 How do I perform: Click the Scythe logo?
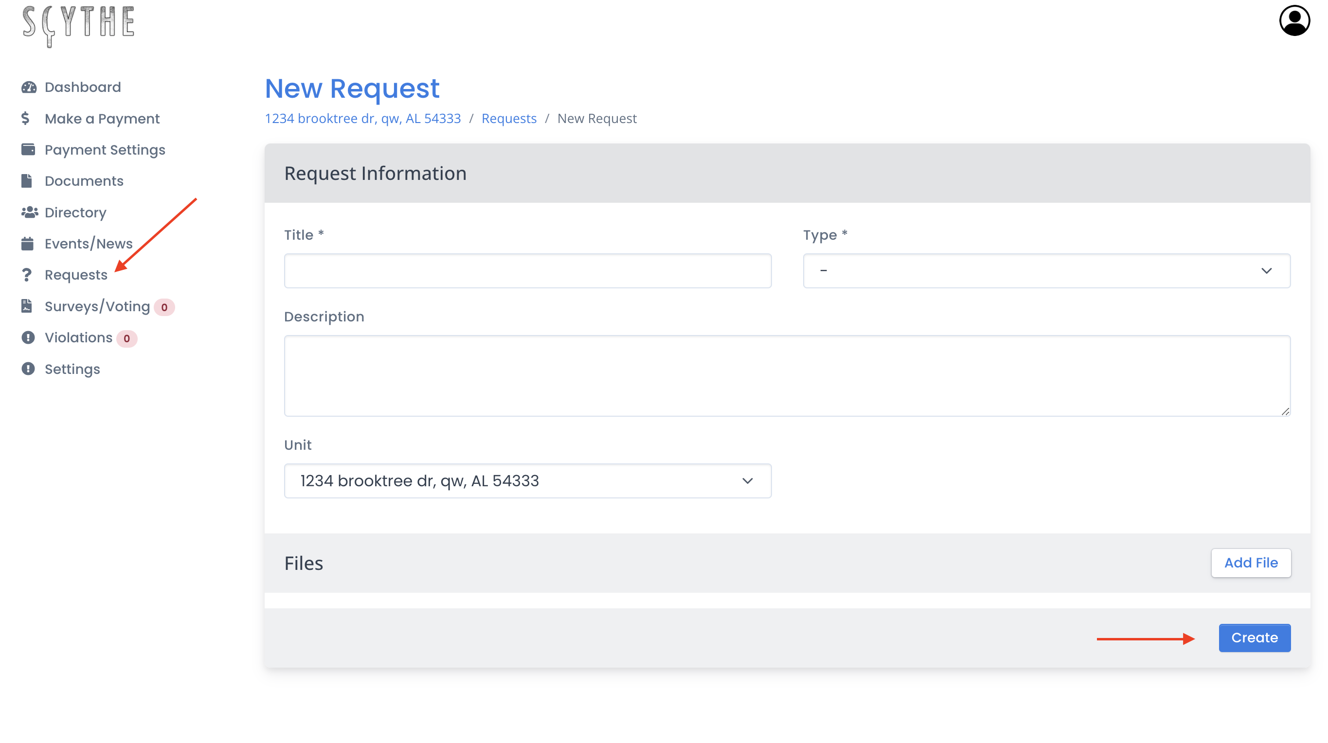(78, 26)
